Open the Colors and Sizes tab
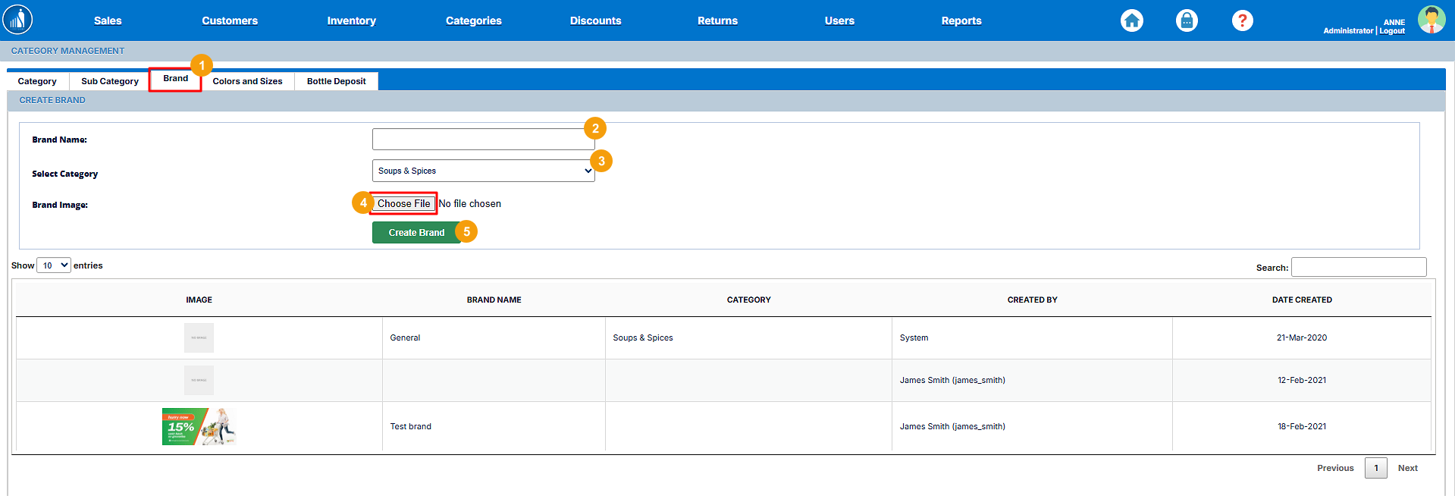This screenshot has width=1455, height=496. (x=247, y=81)
